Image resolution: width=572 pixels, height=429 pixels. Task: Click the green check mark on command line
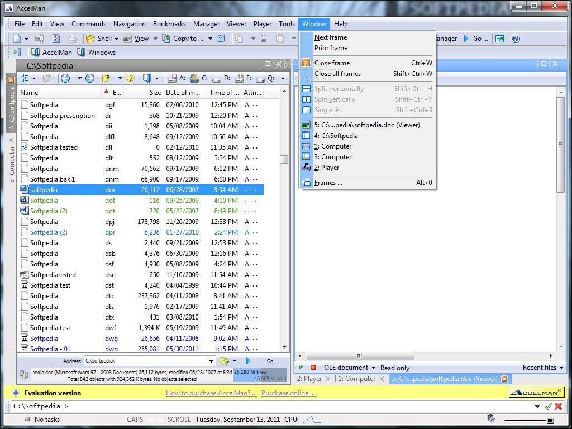pyautogui.click(x=547, y=406)
